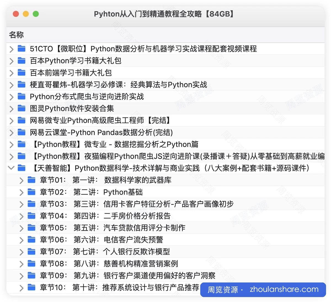
Task: Expand 章节06 第六讲 subfolder
Action: coord(22,240)
